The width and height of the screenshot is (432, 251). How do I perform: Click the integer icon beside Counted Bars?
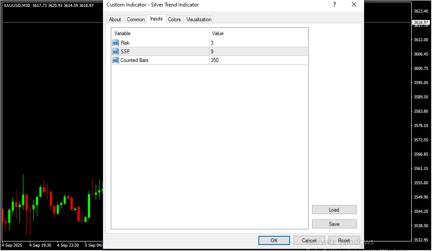point(115,60)
